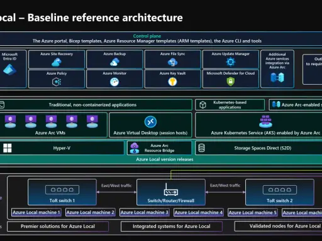Screen dimensions: 322x241
Task: Click the fifth Azure Arc VM icon
Action: click(x=92, y=122)
